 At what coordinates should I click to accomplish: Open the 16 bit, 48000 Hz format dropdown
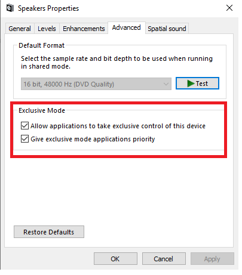point(96,84)
